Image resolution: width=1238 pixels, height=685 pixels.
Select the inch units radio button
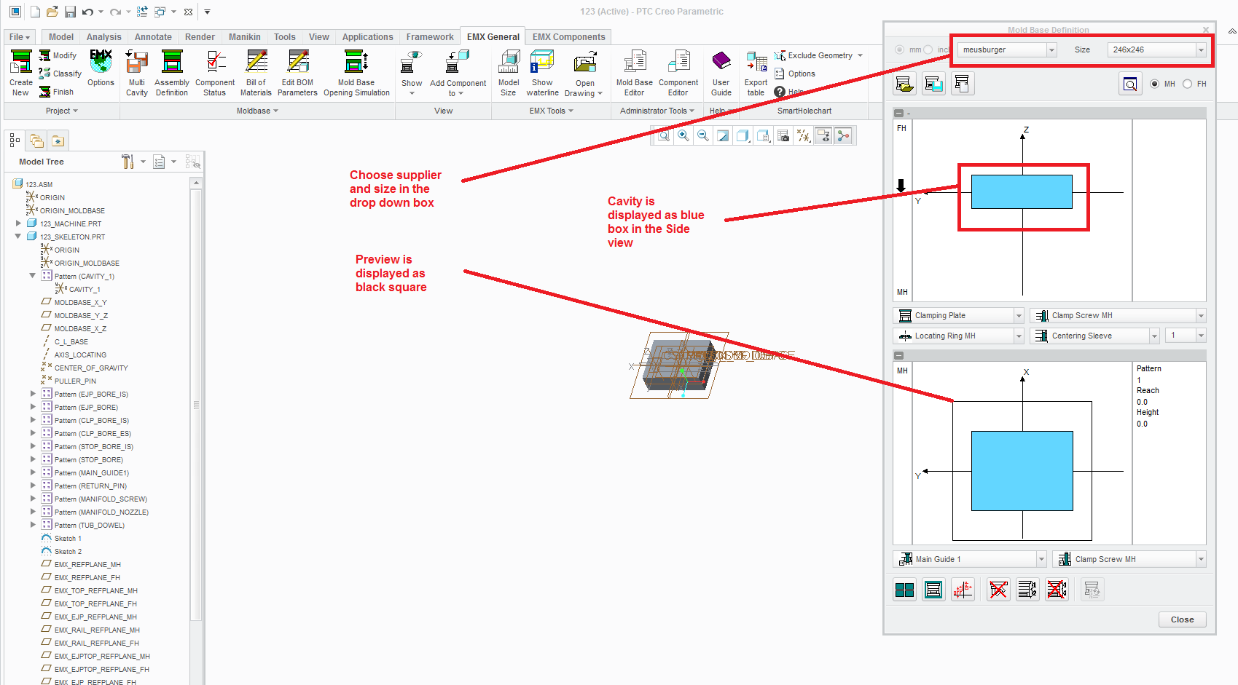928,50
